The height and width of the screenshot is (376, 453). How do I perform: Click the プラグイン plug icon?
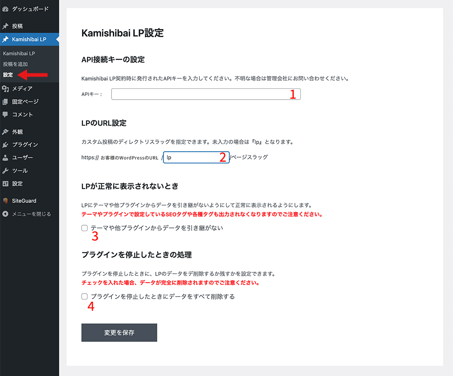point(5,145)
